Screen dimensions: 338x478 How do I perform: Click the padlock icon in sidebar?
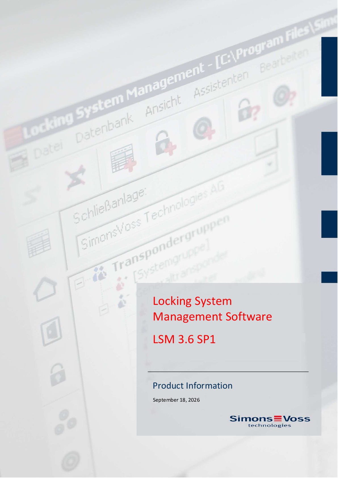point(58,374)
